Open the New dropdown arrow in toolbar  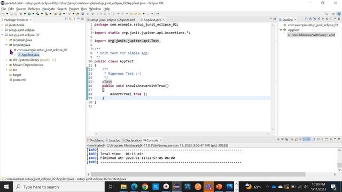point(7,14)
